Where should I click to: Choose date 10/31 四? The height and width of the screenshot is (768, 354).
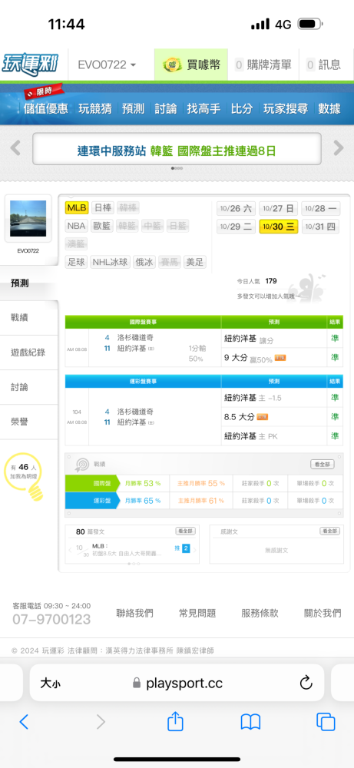pyautogui.click(x=321, y=227)
